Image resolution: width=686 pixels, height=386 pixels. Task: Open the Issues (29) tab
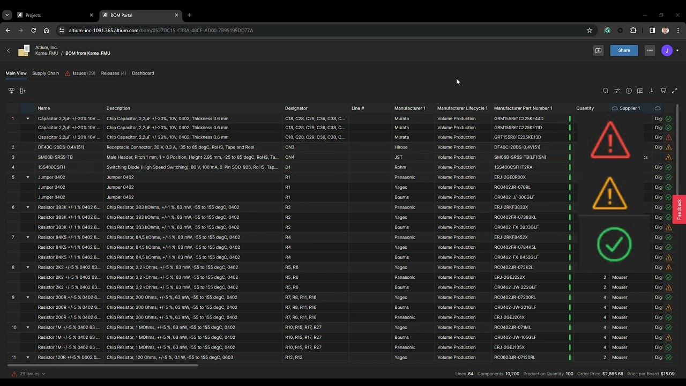click(x=80, y=73)
